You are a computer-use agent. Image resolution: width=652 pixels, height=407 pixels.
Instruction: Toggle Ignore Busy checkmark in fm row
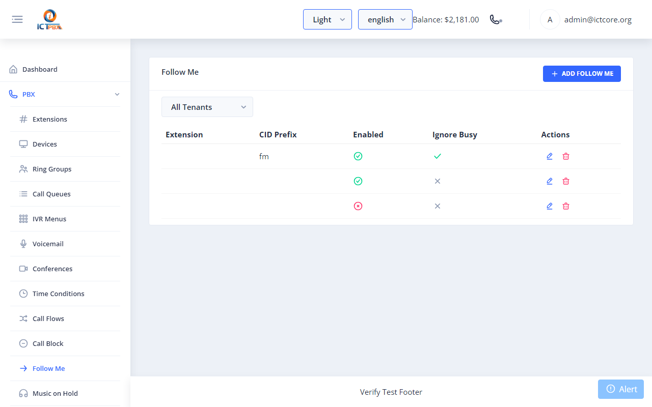click(438, 156)
